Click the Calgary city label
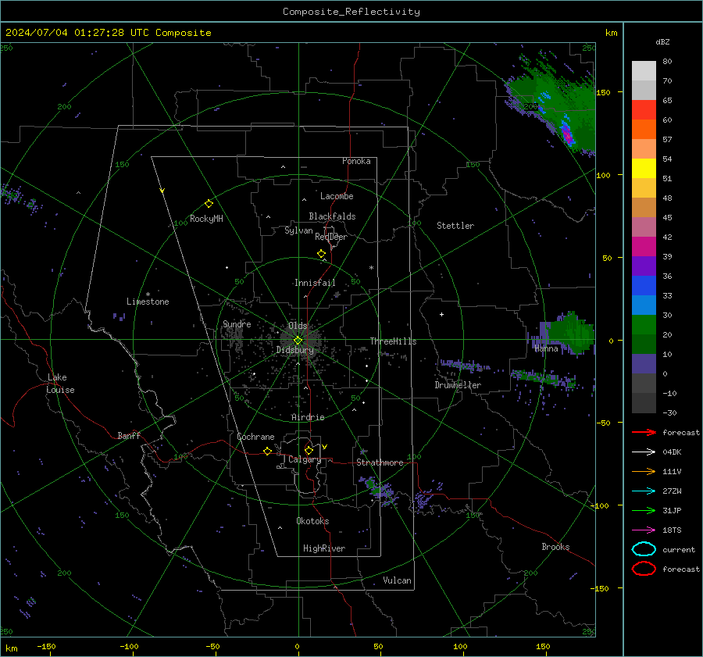This screenshot has height=657, width=703. 305,459
